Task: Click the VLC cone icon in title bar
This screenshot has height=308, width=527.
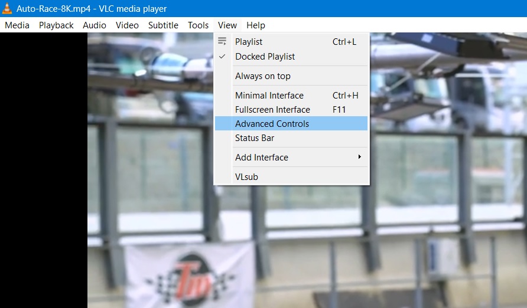Action: coord(6,8)
